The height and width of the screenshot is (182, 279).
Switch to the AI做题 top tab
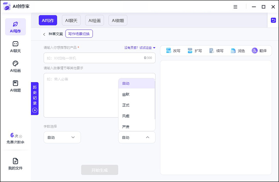click(x=118, y=20)
